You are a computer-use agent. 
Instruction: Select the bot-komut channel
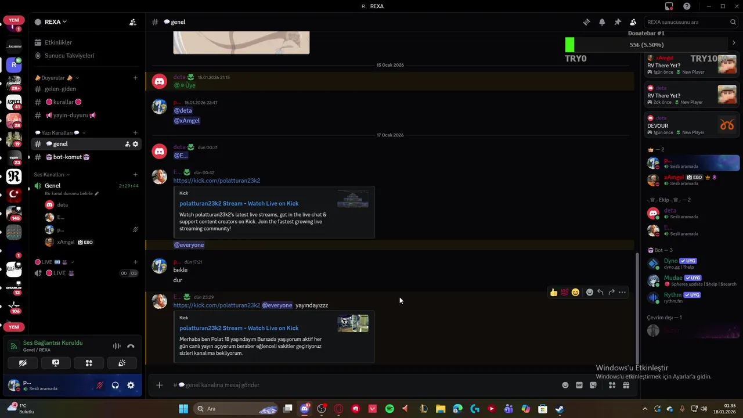click(x=86, y=157)
